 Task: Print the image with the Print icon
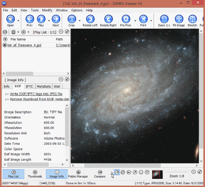(x=143, y=19)
